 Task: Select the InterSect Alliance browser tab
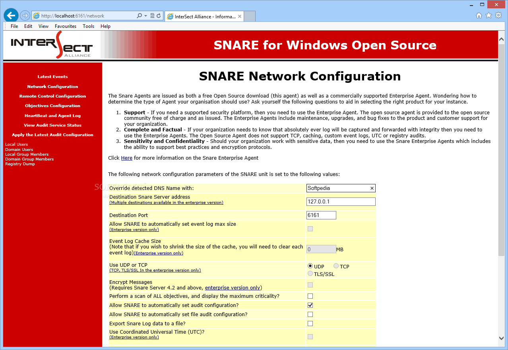(x=204, y=16)
